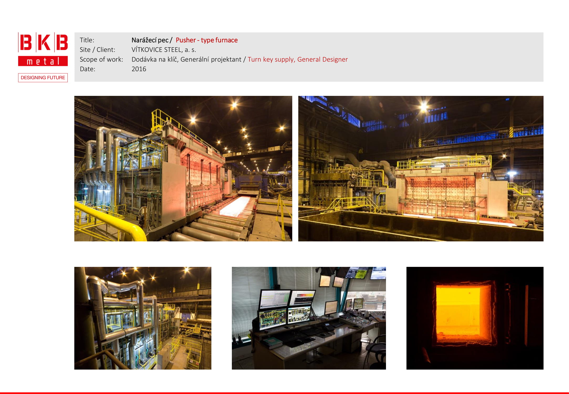
Task: Click the 'Pusher - type furnace' title text
Action: 207,40
